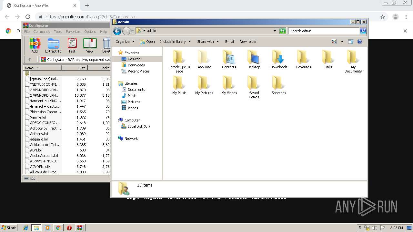Open WinRAR File menu

click(x=27, y=32)
